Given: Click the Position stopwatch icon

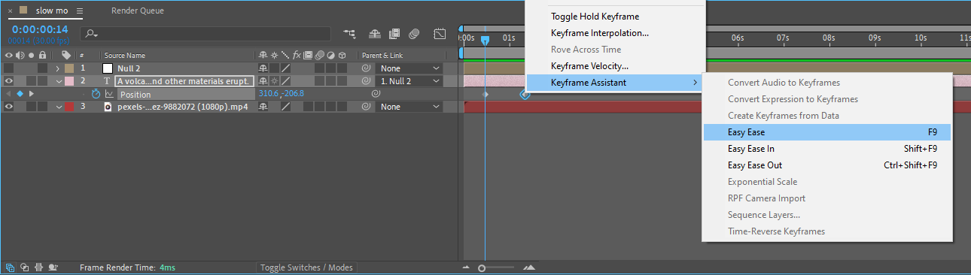Looking at the screenshot, I should tap(96, 94).
